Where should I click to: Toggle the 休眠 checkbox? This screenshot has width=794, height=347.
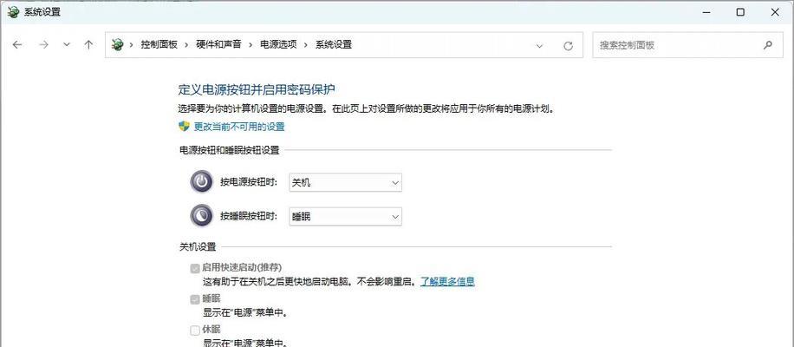[195, 331]
